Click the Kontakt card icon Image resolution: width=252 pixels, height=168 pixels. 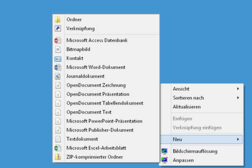point(58,59)
